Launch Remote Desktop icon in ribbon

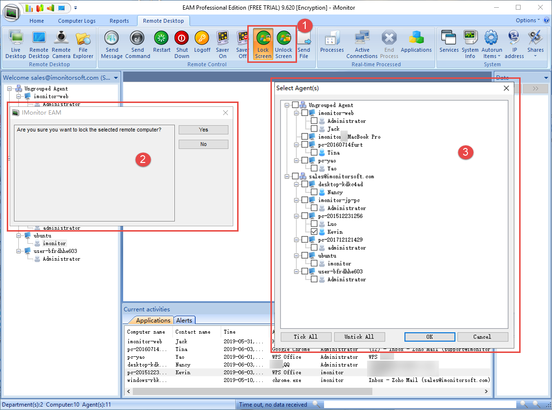pyautogui.click(x=39, y=44)
